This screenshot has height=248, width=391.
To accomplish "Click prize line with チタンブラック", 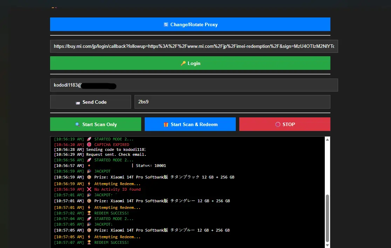I will 144,177.
